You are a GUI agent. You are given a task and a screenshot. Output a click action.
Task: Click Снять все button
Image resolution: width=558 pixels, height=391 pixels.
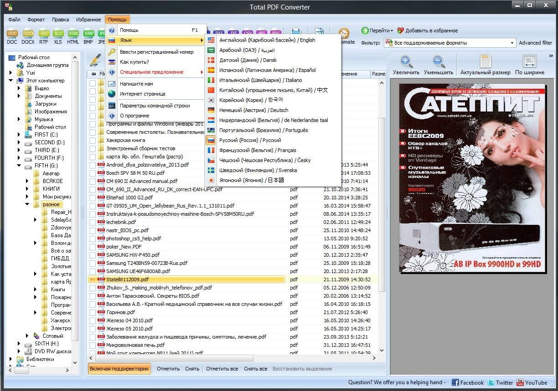click(x=255, y=369)
